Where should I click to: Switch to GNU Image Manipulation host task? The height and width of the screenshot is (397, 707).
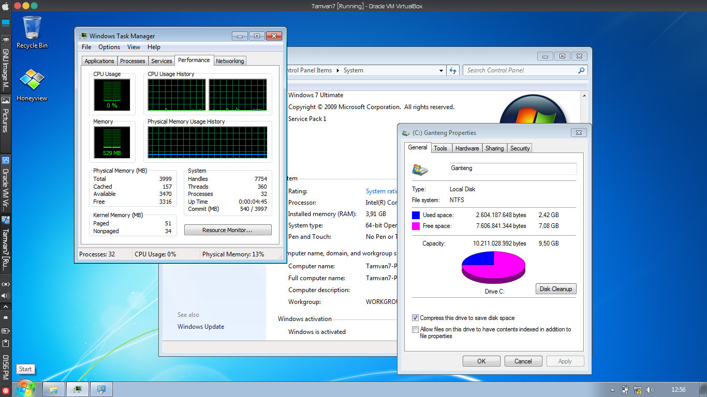coord(6,64)
